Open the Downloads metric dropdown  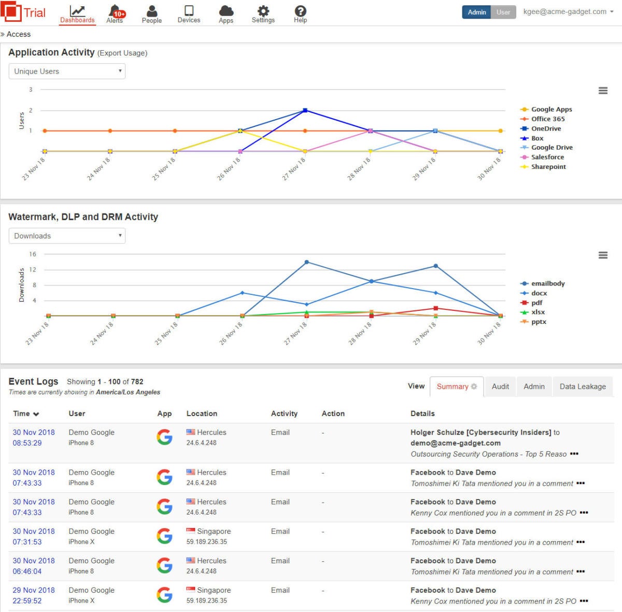pos(67,236)
